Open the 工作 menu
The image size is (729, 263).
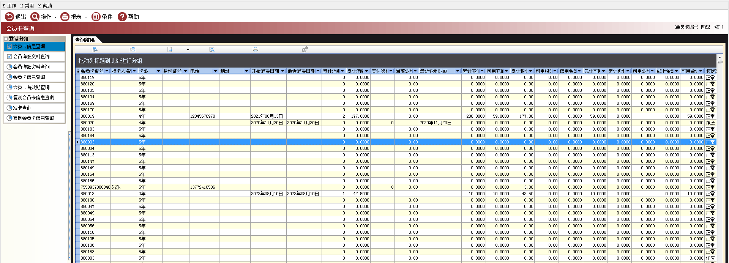pyautogui.click(x=9, y=6)
